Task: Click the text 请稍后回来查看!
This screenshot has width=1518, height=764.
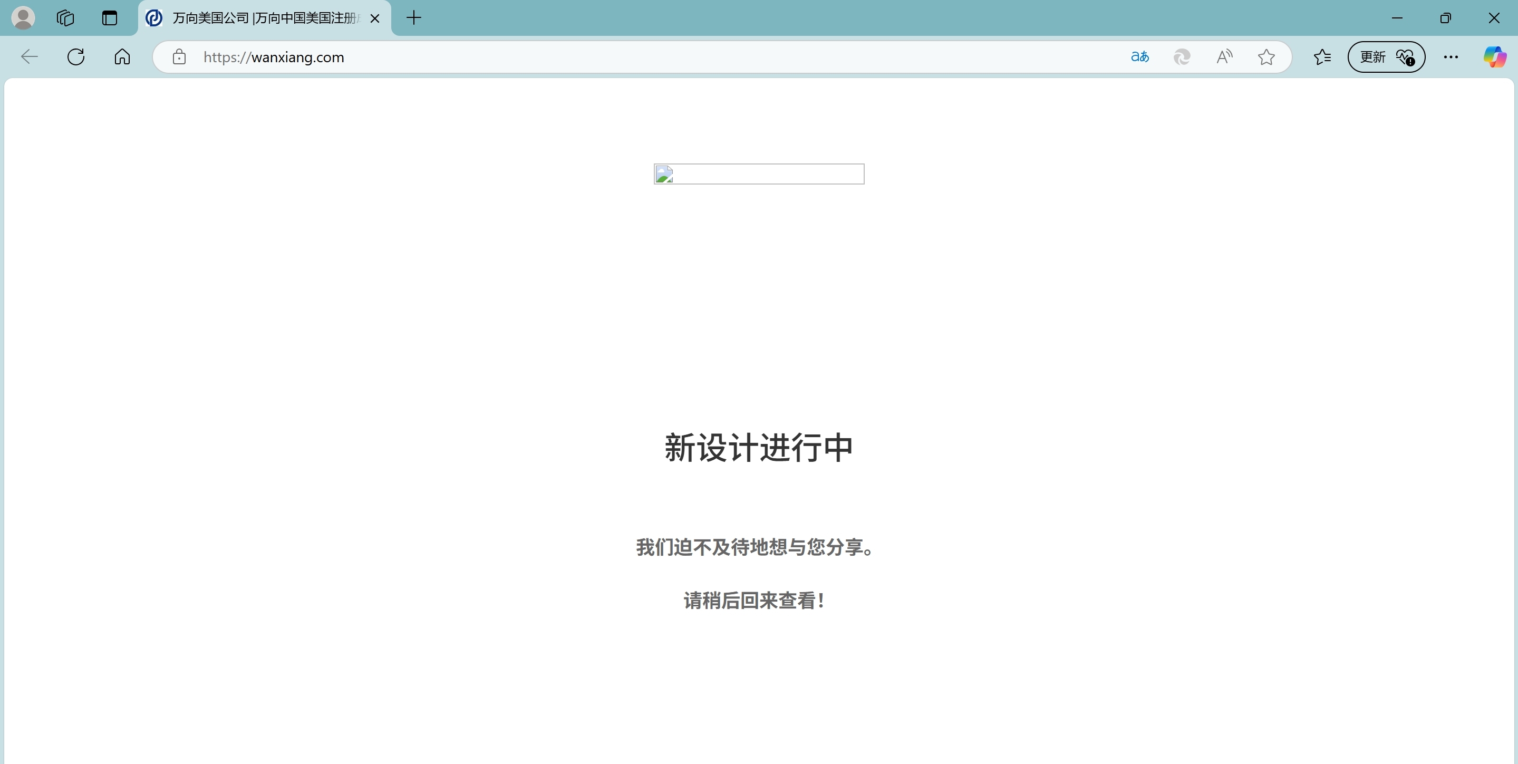Action: pos(755,600)
